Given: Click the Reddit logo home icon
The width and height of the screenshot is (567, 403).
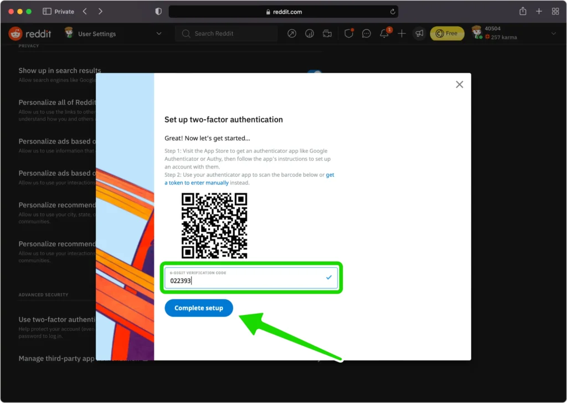Looking at the screenshot, I should (x=16, y=34).
